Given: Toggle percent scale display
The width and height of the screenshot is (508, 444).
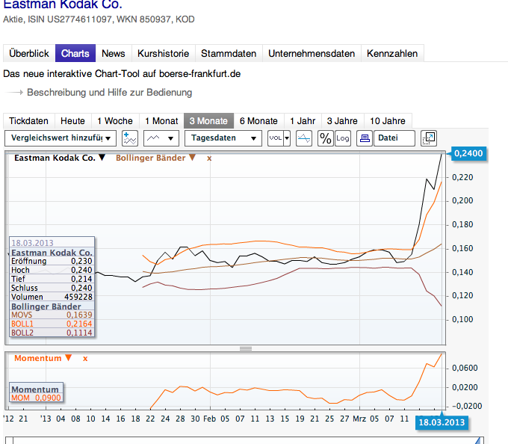Looking at the screenshot, I should click(326, 138).
